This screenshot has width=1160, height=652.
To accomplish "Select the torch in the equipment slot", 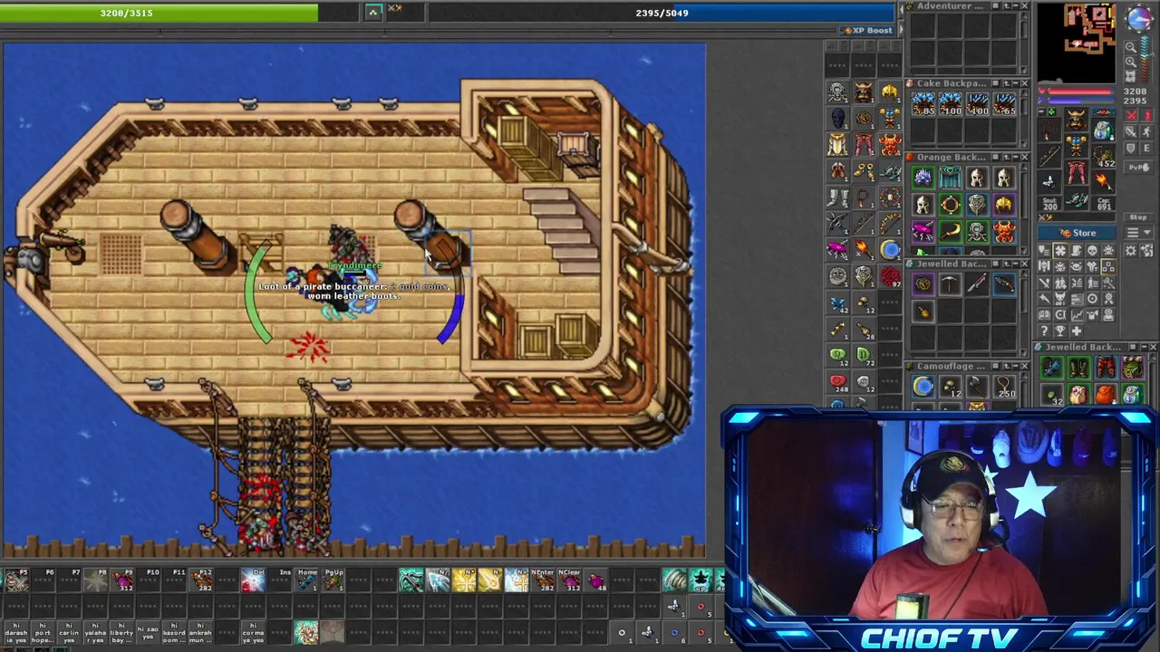I will (x=1104, y=180).
